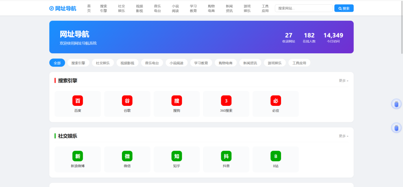Select the 新闻资讯 filter pill
Image resolution: width=403 pixels, height=187 pixels.
[x=250, y=63]
